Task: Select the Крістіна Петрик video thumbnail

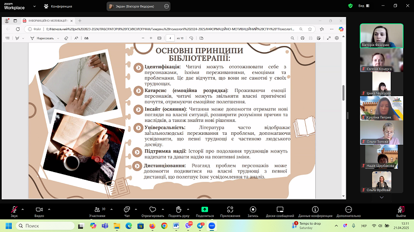Action: pos(381,108)
